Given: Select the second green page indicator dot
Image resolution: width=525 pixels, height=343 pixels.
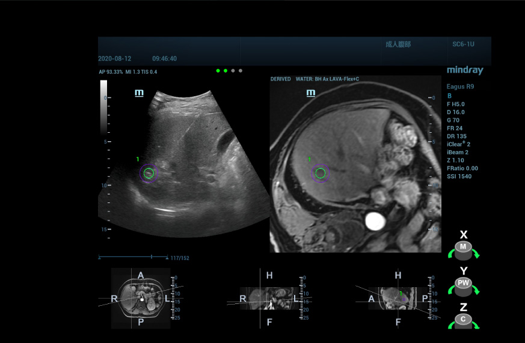Looking at the screenshot, I should coord(226,70).
